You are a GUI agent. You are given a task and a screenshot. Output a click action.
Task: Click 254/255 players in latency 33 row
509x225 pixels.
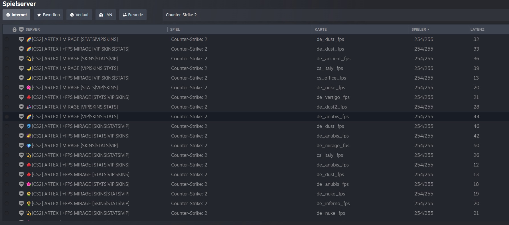coord(424,49)
